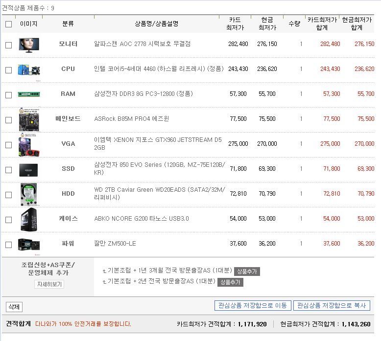Image resolution: width=381 pixels, height=341 pixels.
Task: Add 1년 3개월 방문출장AS with 상품추가
Action: [247, 272]
